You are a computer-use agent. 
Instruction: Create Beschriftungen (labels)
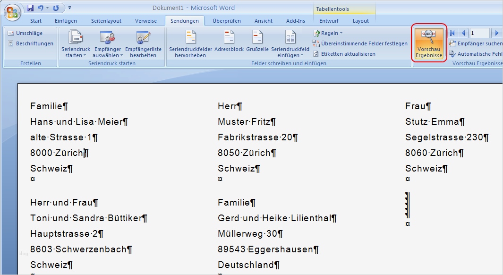(31, 43)
